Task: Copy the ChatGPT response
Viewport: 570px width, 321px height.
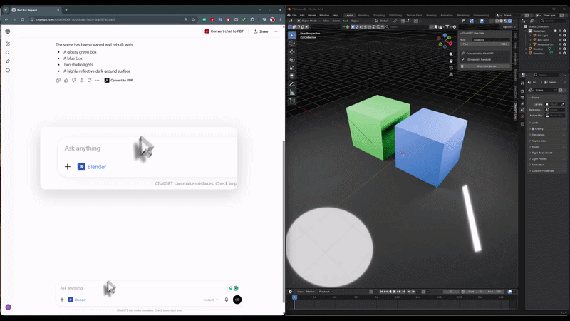Action: click(58, 81)
